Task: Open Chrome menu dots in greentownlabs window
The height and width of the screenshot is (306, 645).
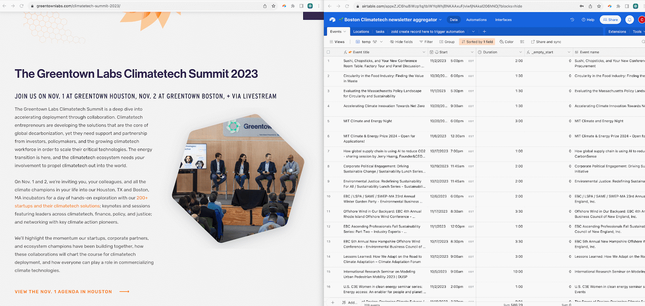Action: click(318, 6)
